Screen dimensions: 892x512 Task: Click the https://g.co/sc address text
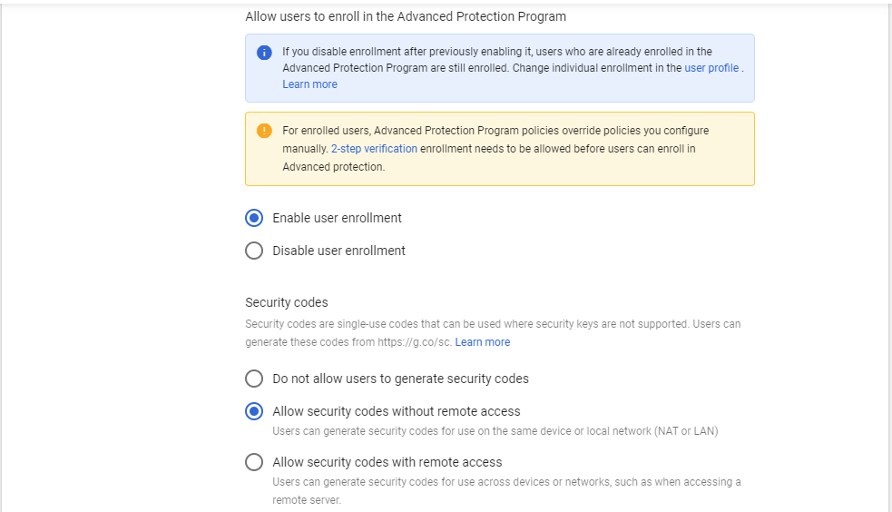coord(414,342)
